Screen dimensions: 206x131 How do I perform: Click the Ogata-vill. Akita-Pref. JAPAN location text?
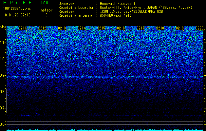[x=146, y=8]
